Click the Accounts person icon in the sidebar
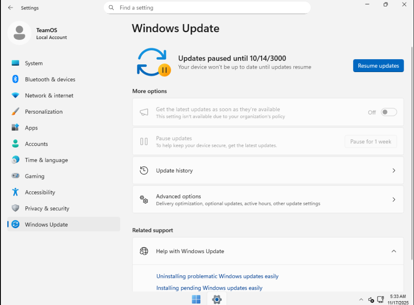 15,144
